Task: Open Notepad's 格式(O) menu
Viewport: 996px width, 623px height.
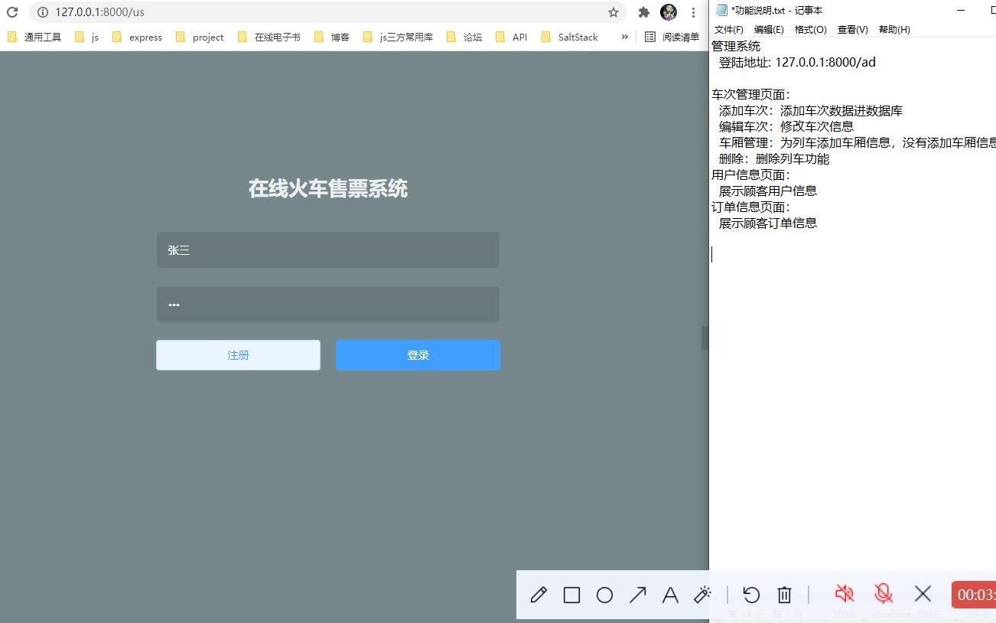Action: pyautogui.click(x=811, y=30)
